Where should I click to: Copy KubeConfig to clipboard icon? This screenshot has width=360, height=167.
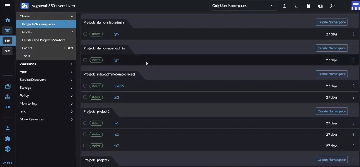point(320,6)
